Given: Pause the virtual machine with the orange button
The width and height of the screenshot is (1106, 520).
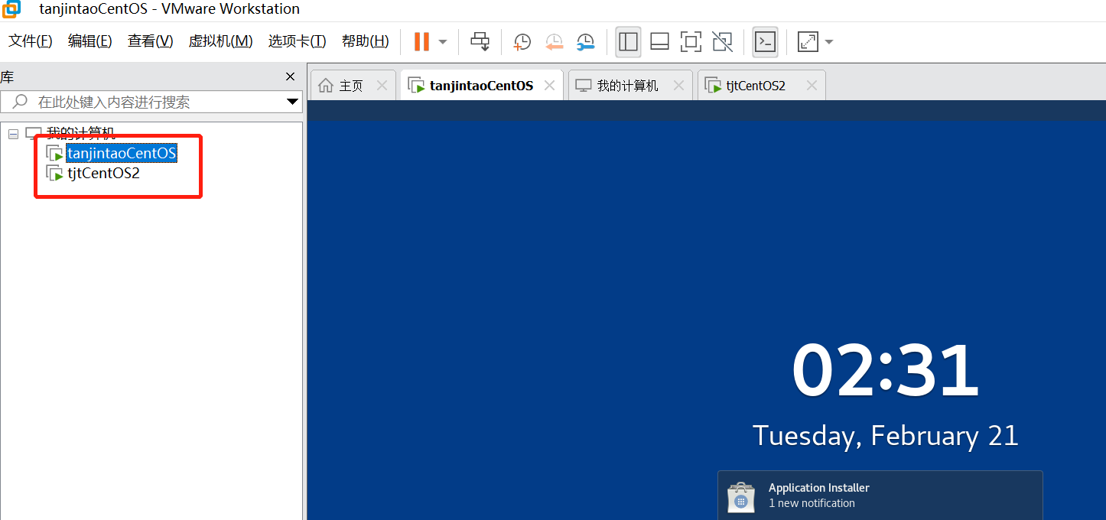Looking at the screenshot, I should tap(421, 41).
